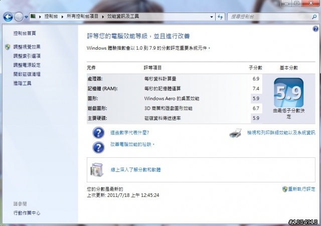Image resolution: width=321 pixels, height=226 pixels.
Task: Open 調整索引選項 in sidebar
Action: (x=27, y=56)
